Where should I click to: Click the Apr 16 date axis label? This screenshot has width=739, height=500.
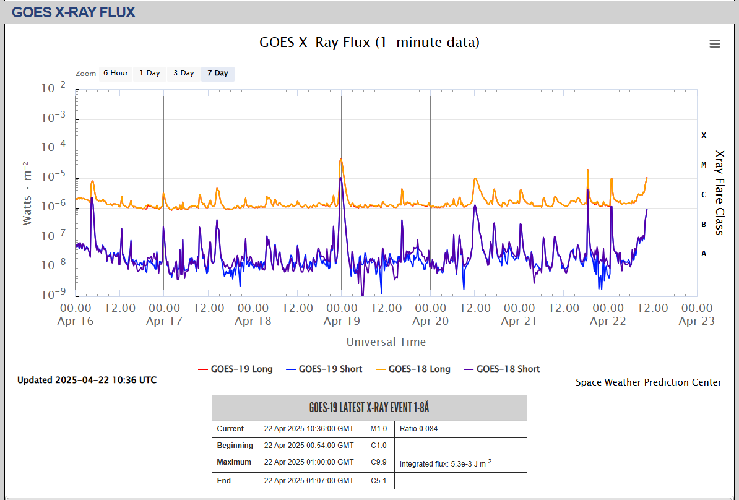tap(76, 321)
